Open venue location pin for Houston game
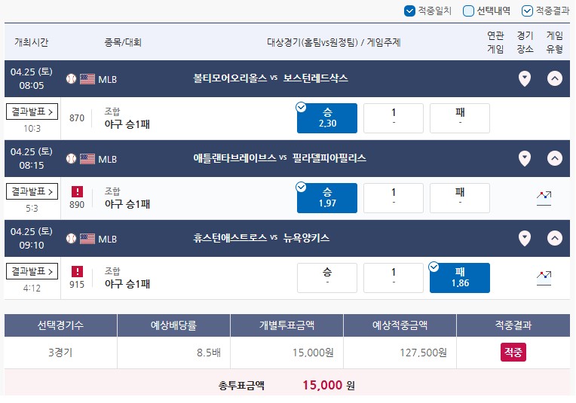 (x=525, y=239)
